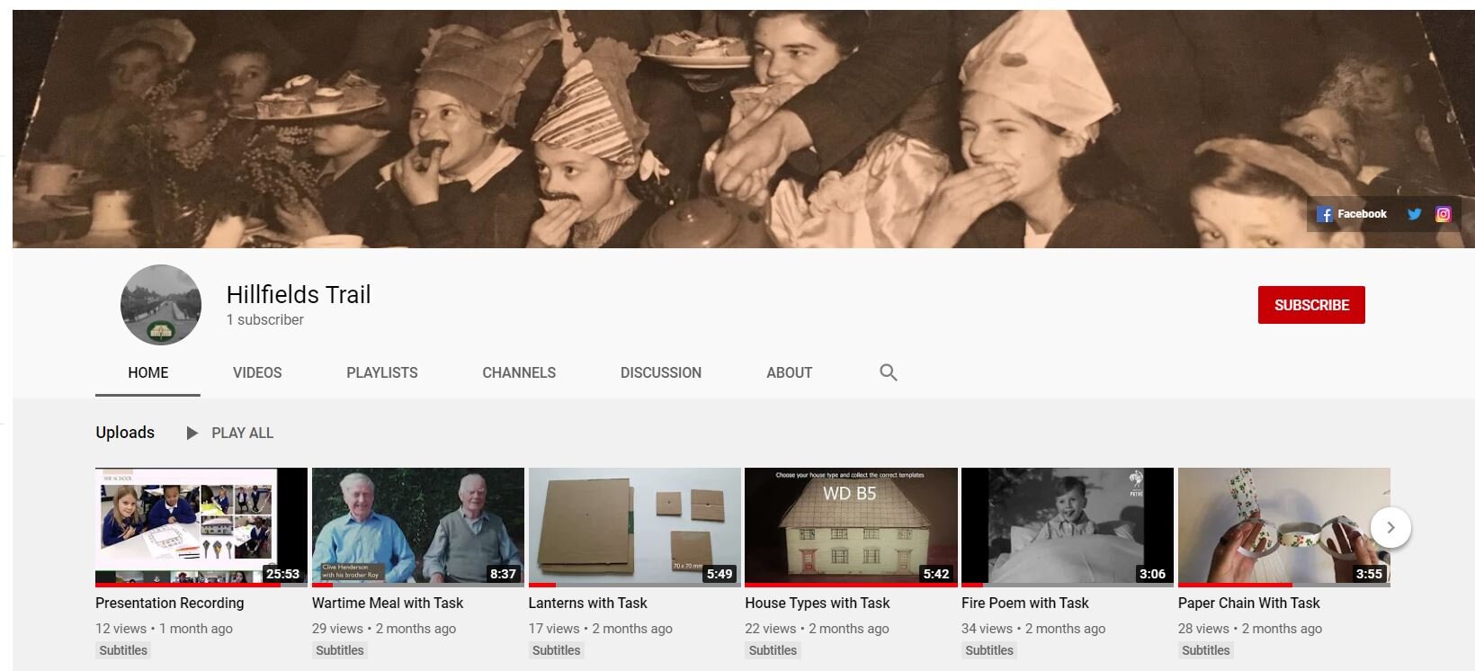Click Subtitles badge under Wartime Meal
Viewport: 1475px width, 671px height.
coord(340,650)
